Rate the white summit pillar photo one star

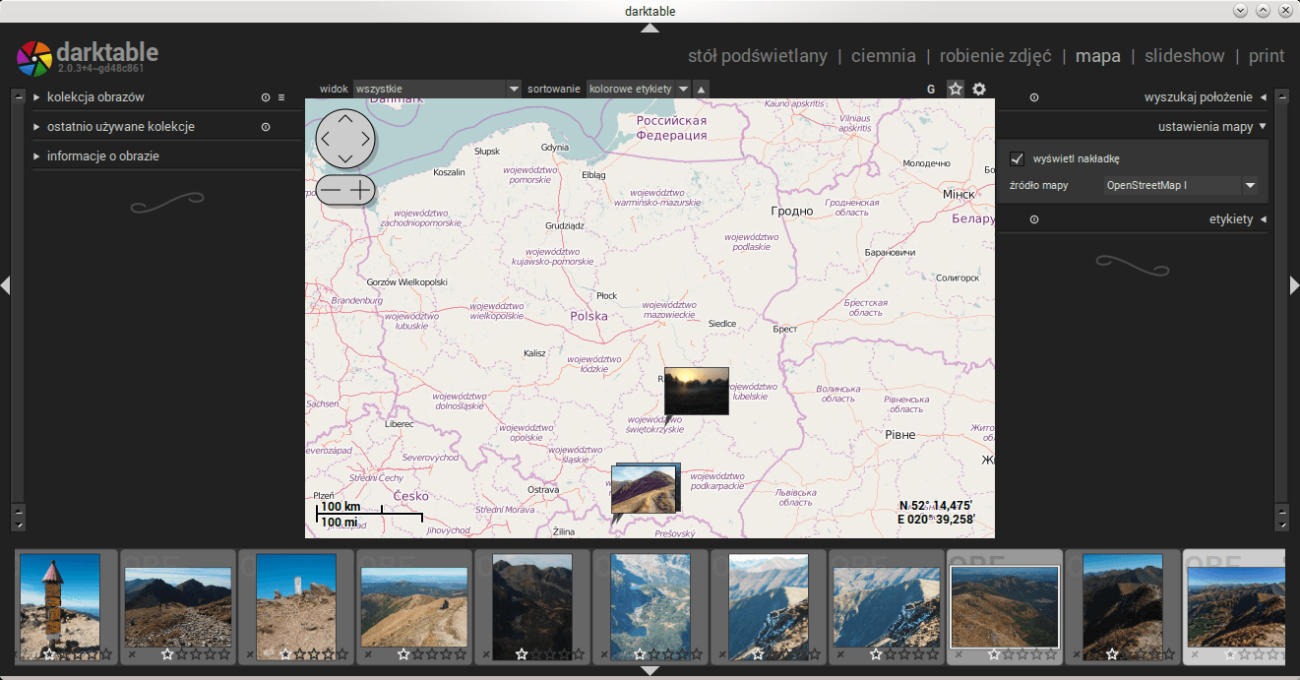[x=285, y=654]
